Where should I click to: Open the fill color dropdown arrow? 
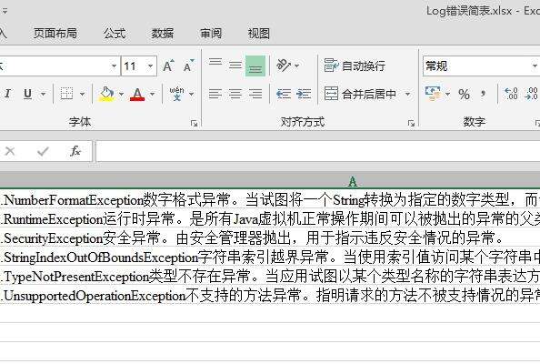coord(121,94)
